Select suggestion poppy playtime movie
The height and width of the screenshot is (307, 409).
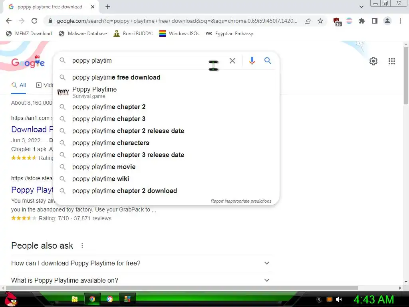(x=167, y=167)
